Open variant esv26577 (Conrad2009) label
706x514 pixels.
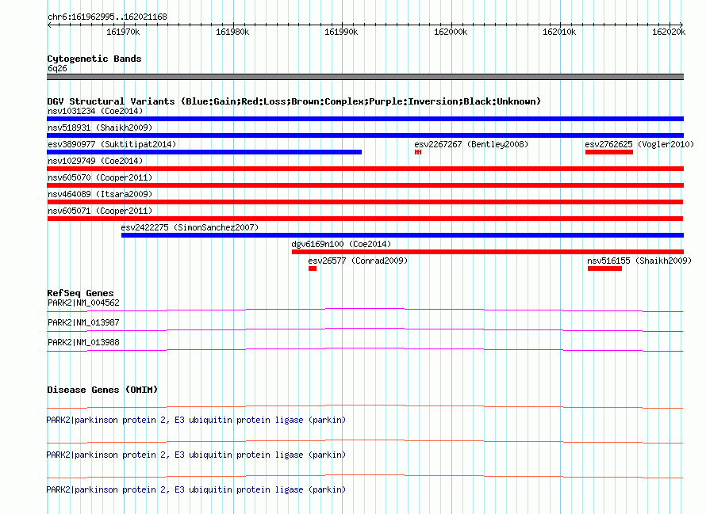pyautogui.click(x=358, y=261)
